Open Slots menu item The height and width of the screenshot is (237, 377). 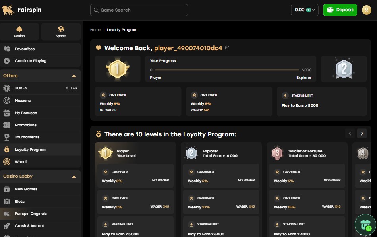point(40,202)
